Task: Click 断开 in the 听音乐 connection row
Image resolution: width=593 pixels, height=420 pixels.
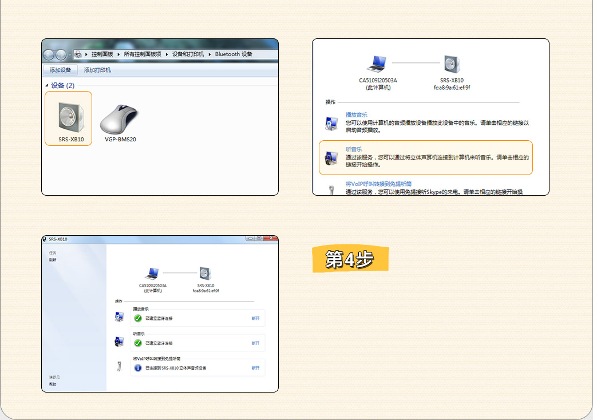Action: 255,343
